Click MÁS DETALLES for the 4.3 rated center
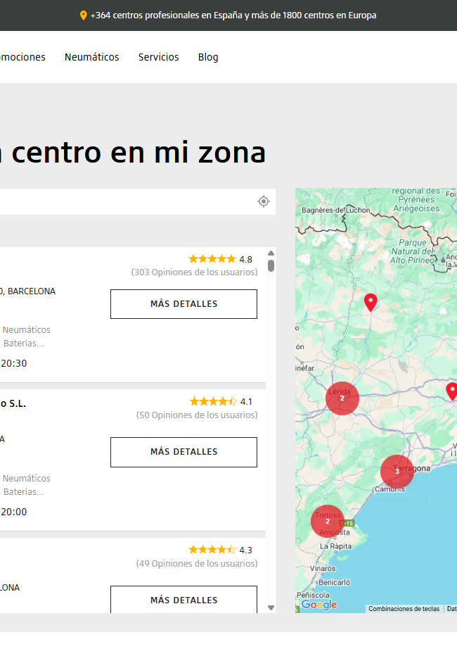This screenshot has width=457, height=661. pos(184,600)
